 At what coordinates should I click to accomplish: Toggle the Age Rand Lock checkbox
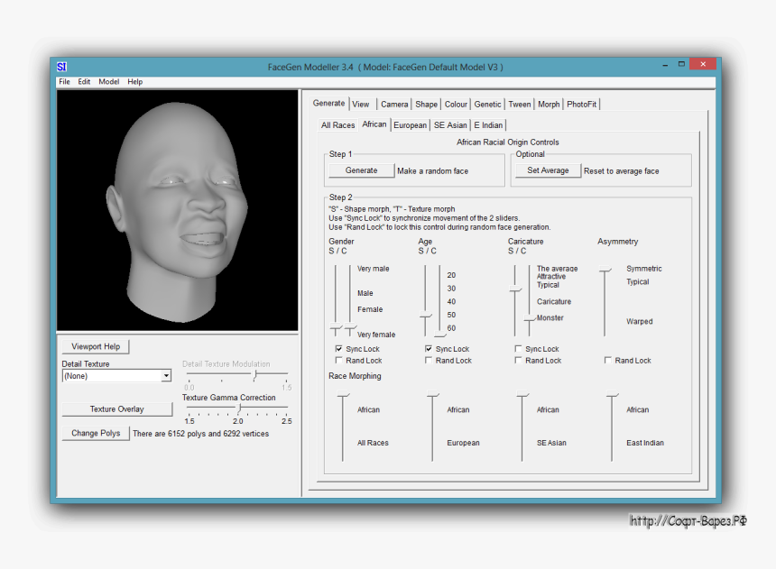click(429, 361)
